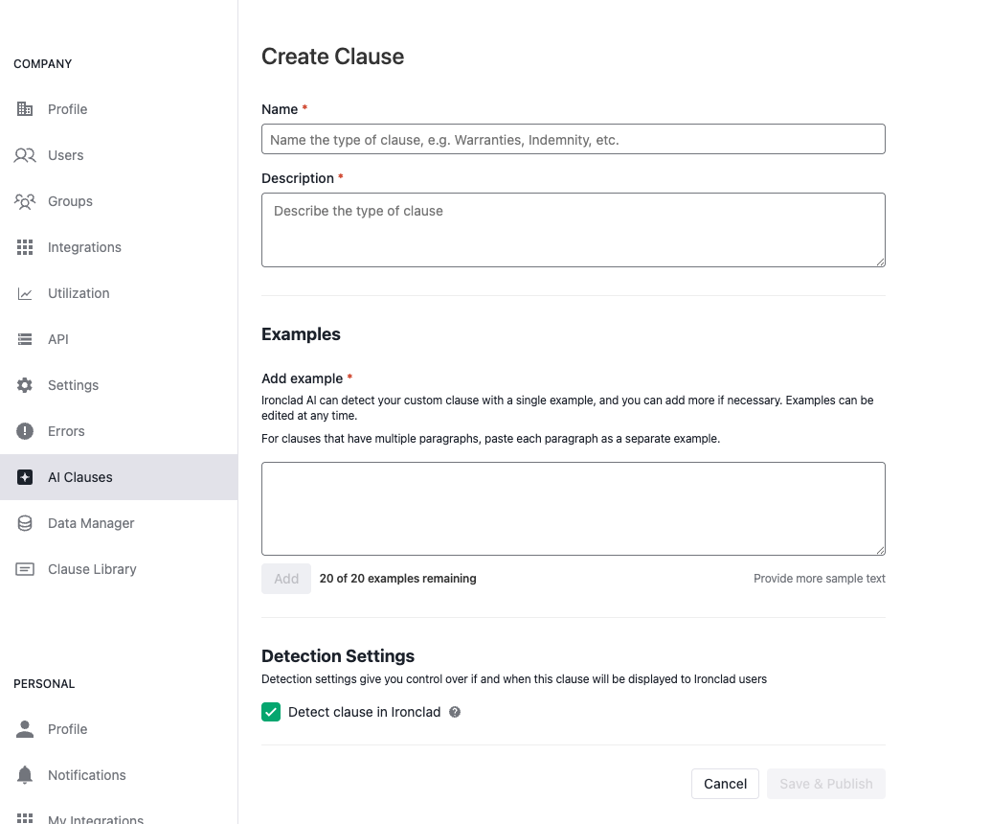Click the Create Clause heading

tap(332, 57)
